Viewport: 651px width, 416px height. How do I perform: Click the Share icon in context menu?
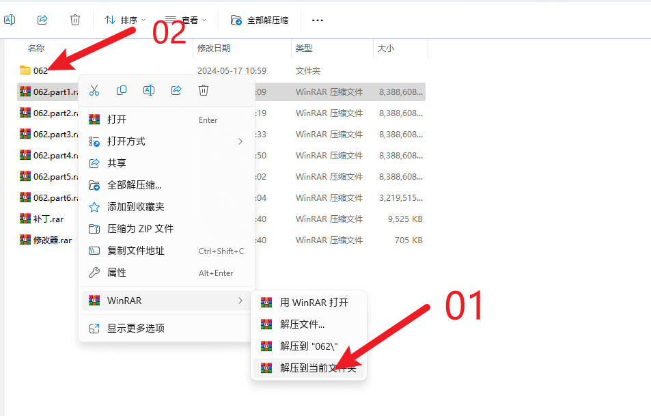(176, 90)
